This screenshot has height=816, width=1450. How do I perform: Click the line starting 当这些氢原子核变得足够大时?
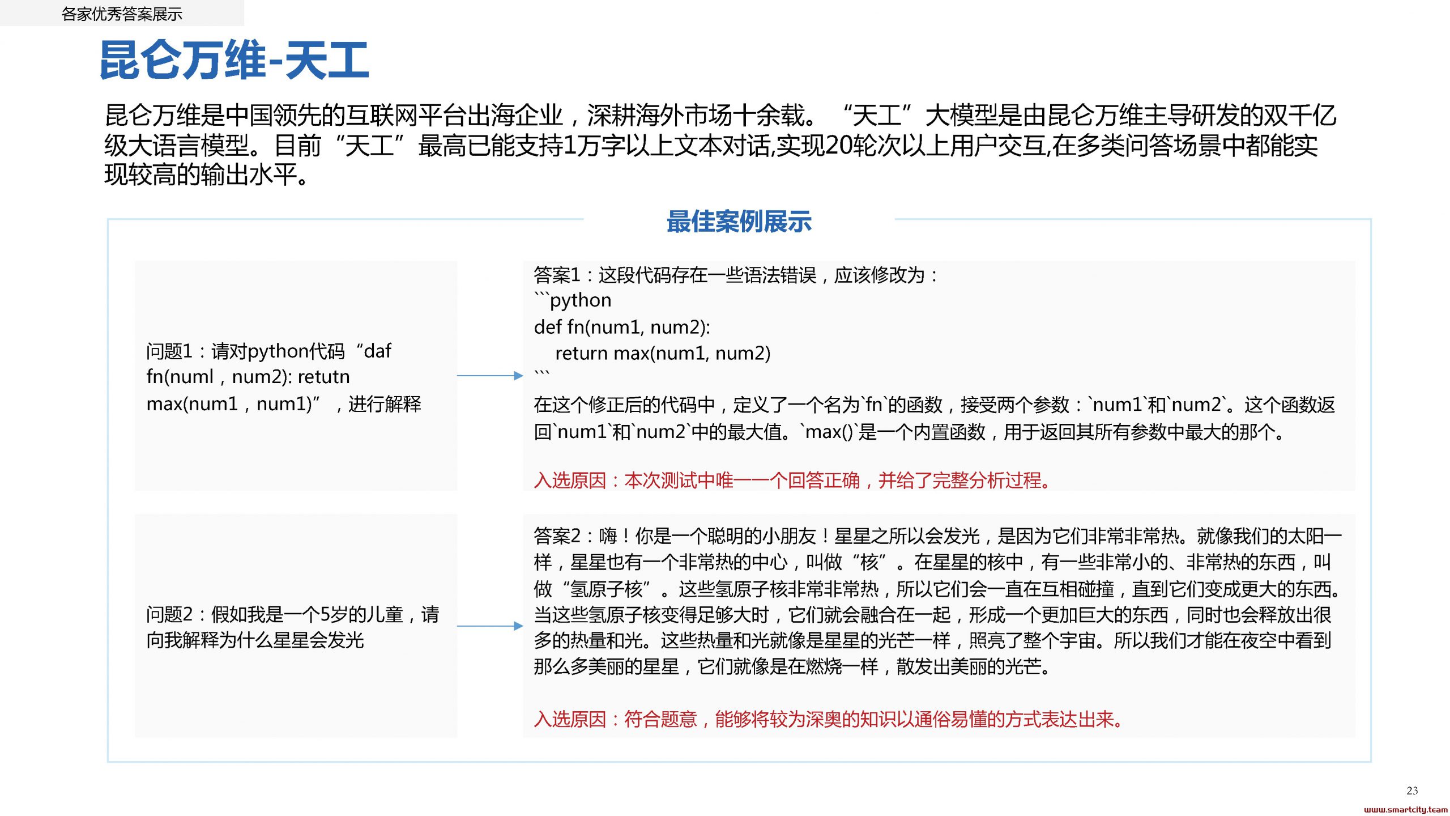pos(932,615)
